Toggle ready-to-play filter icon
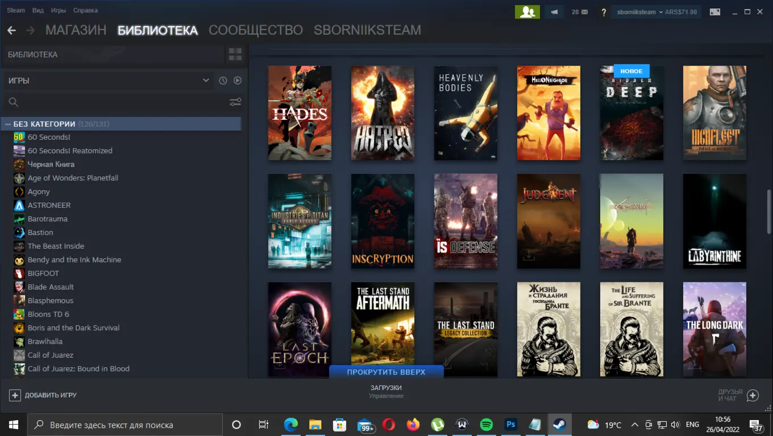This screenshot has height=436, width=773. click(238, 81)
